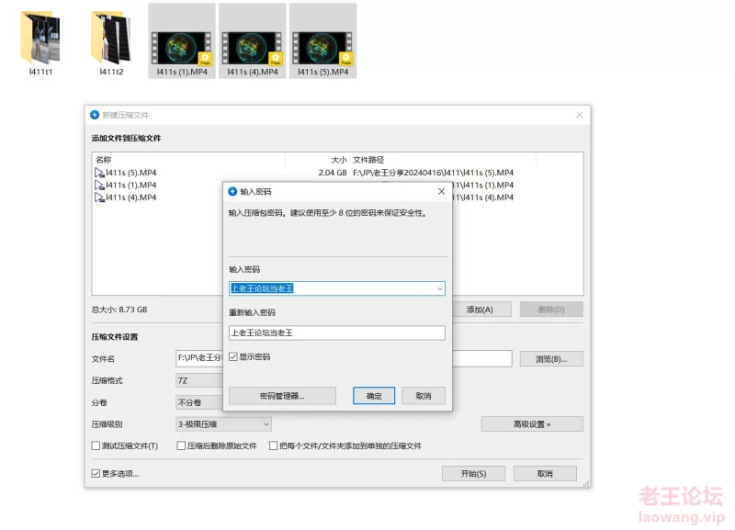Click l411s (5).MP4 file list entry icon
The image size is (735, 530).
point(99,173)
